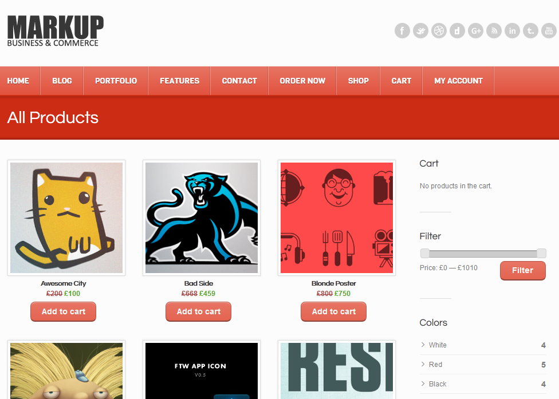The width and height of the screenshot is (559, 399).
Task: Open the Twitter bird icon
Action: pos(420,31)
